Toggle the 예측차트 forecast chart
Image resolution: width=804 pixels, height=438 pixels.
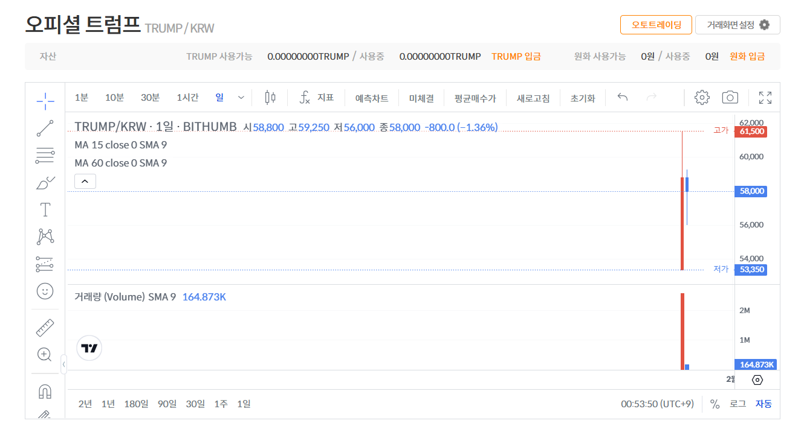tap(372, 98)
